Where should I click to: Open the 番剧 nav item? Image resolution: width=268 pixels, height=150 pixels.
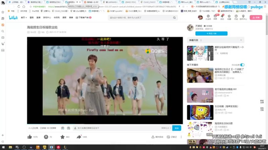click(31, 18)
